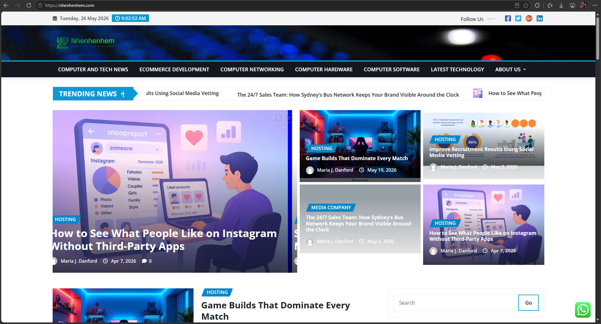Open the browser settings ellipsis menu
Screen dimensions: 601x324
point(595,5)
